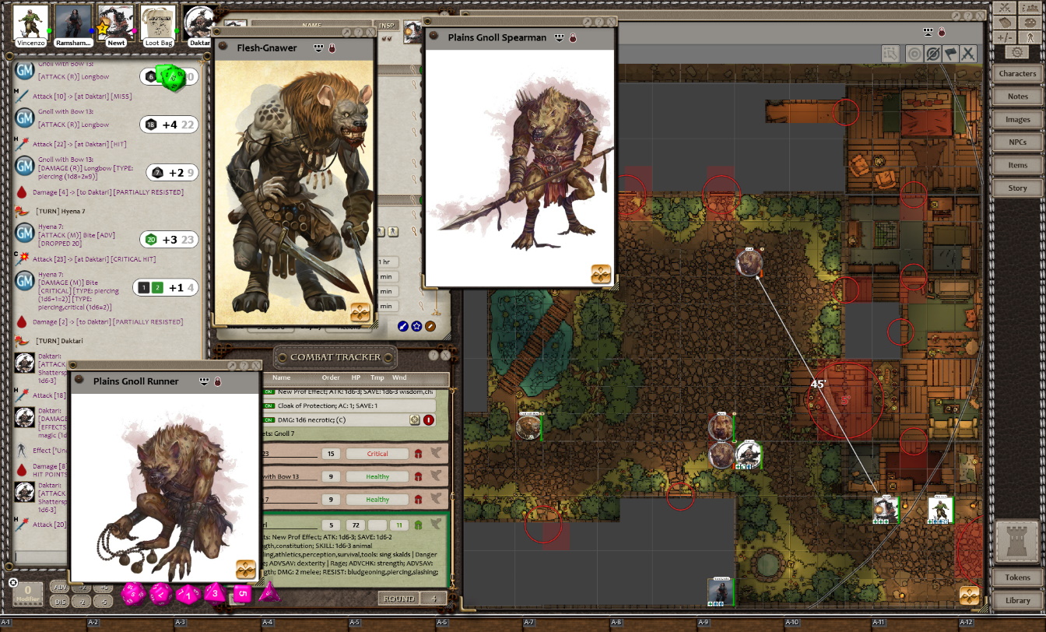
Task: Toggle the Flesh-Gnawer window lock icon
Action: tap(332, 47)
